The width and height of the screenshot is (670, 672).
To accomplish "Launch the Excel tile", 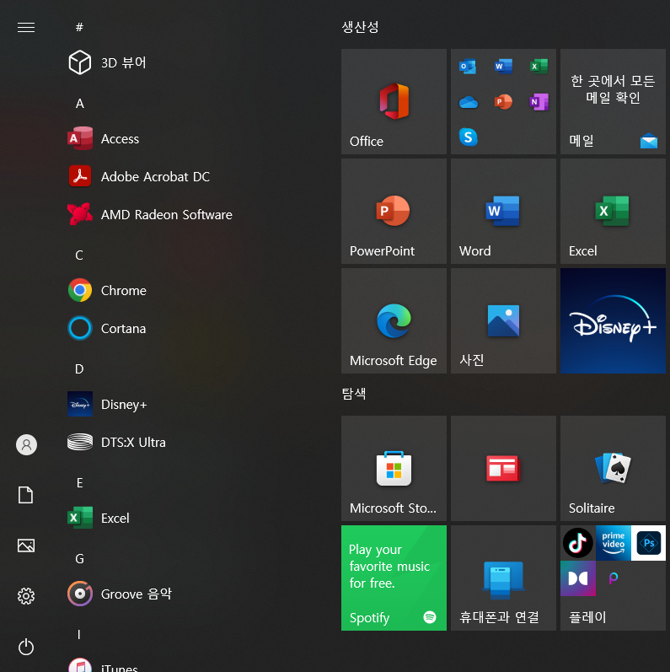I will [x=613, y=212].
